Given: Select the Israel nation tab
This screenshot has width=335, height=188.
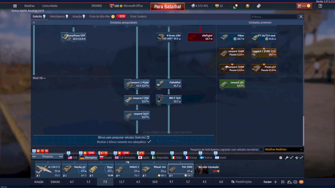Looking at the screenshot, I should tap(221, 158).
